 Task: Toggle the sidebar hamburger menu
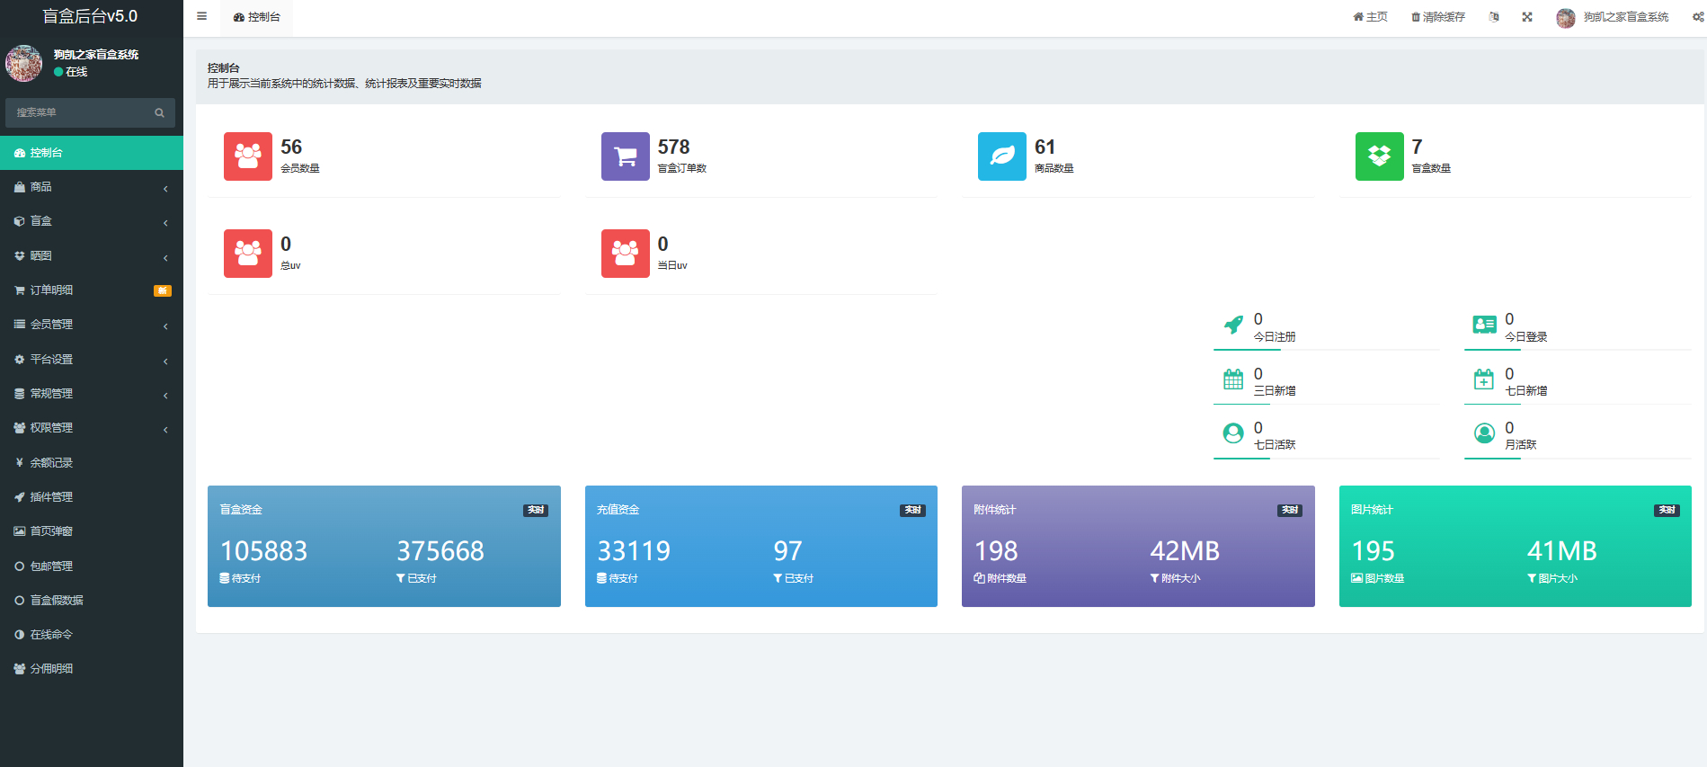tap(201, 16)
